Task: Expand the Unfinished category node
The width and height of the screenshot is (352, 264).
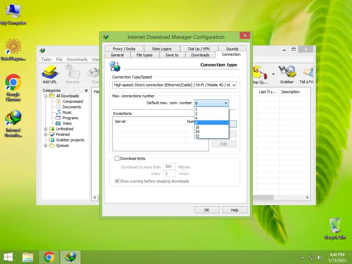Action: point(46,129)
